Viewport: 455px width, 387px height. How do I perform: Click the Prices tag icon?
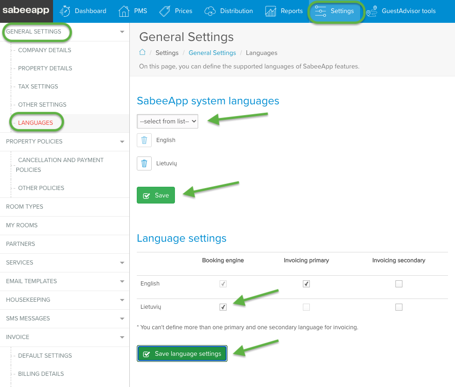pyautogui.click(x=165, y=11)
